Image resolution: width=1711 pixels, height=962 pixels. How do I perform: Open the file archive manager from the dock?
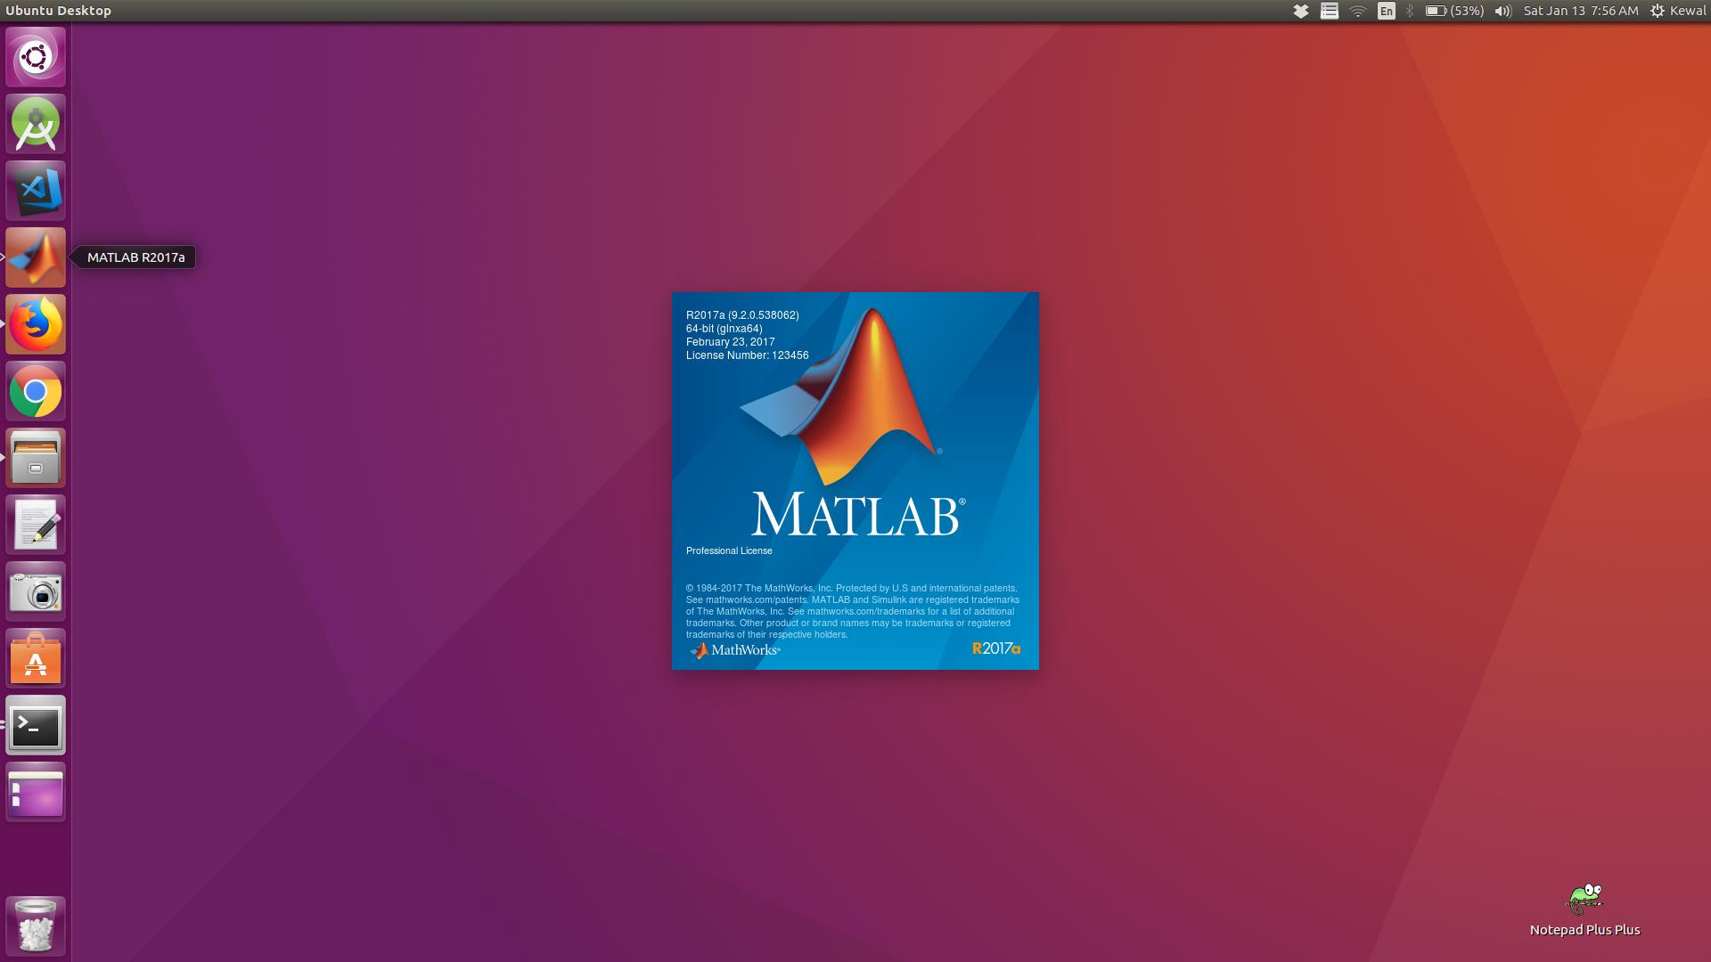[35, 458]
